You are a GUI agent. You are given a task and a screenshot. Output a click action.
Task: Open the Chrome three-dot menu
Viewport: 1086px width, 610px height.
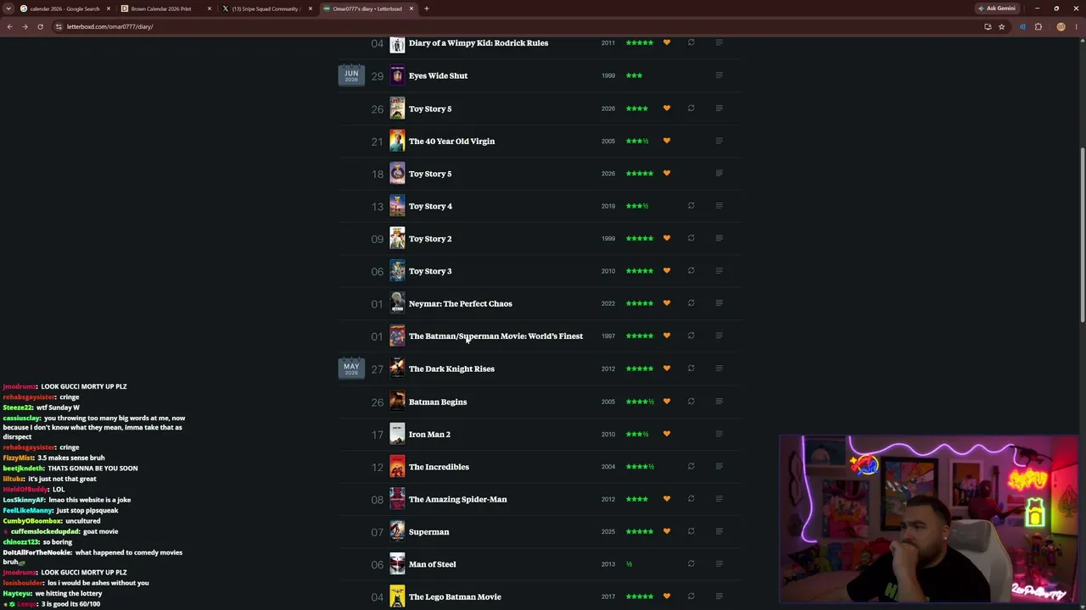(x=1076, y=26)
